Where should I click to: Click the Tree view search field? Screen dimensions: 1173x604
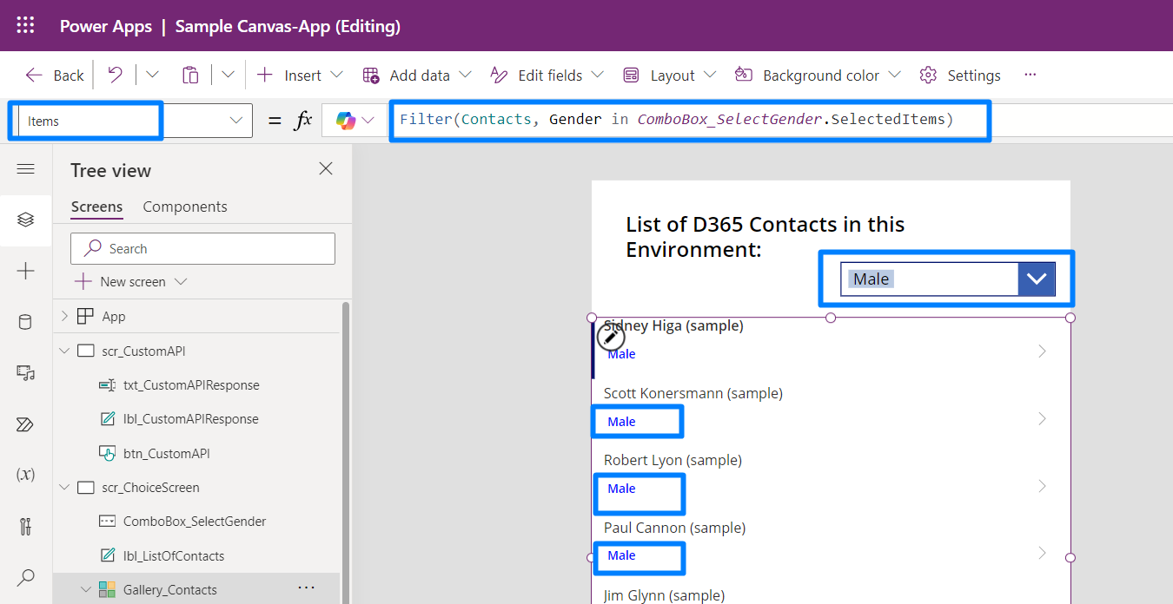(202, 248)
